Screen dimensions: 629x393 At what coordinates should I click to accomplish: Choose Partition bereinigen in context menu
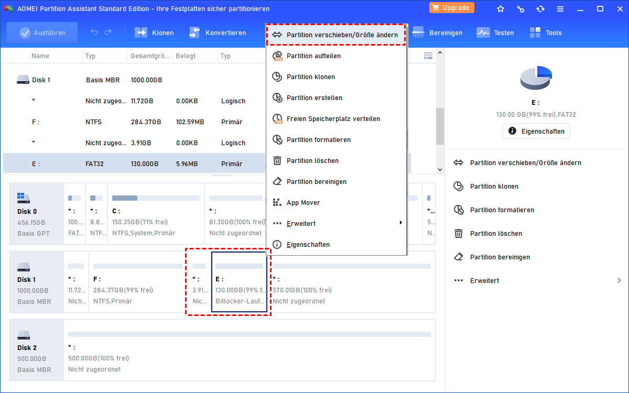(x=336, y=181)
